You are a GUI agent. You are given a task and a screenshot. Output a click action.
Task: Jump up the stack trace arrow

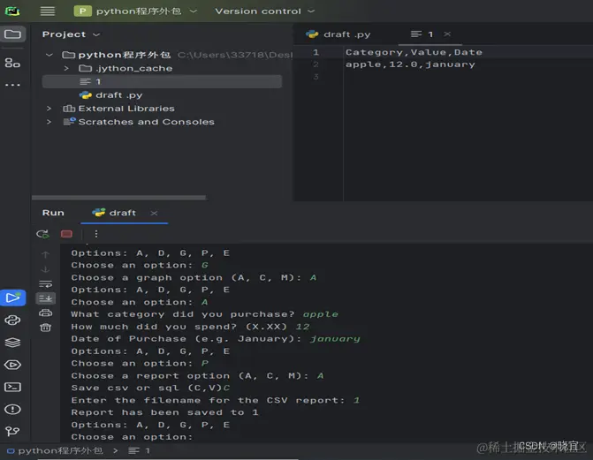[45, 254]
